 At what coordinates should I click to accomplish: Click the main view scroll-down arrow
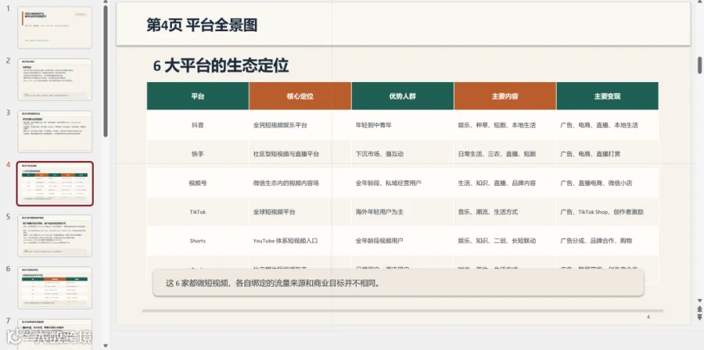699,300
